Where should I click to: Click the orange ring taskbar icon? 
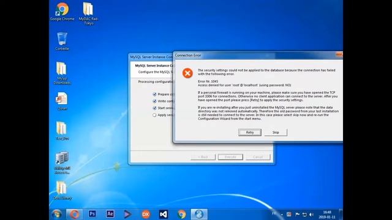click(74, 214)
